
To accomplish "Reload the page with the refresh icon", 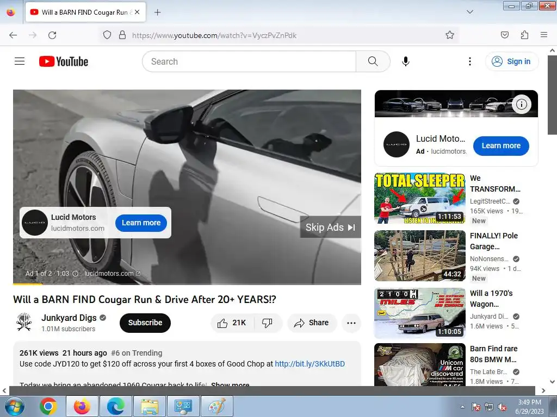I will (52, 35).
